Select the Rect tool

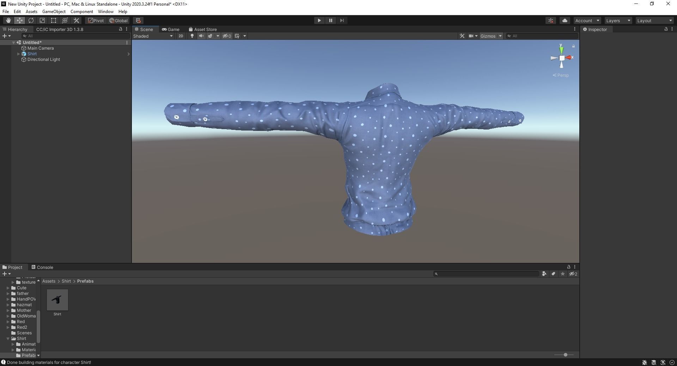(x=54, y=20)
